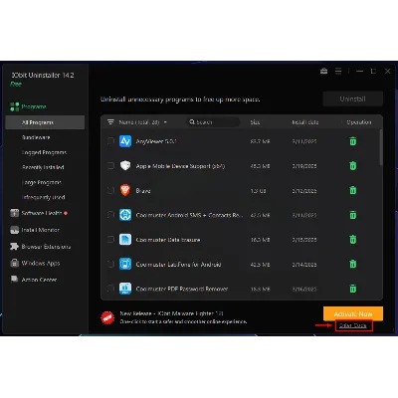Select Large Programs in the sidebar
The width and height of the screenshot is (398, 398).
(x=42, y=182)
